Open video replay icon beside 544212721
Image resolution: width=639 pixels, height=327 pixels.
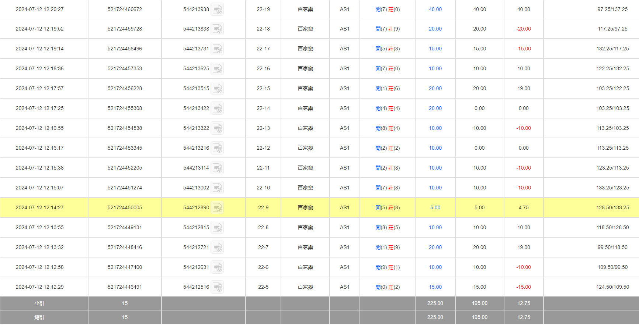[217, 248]
